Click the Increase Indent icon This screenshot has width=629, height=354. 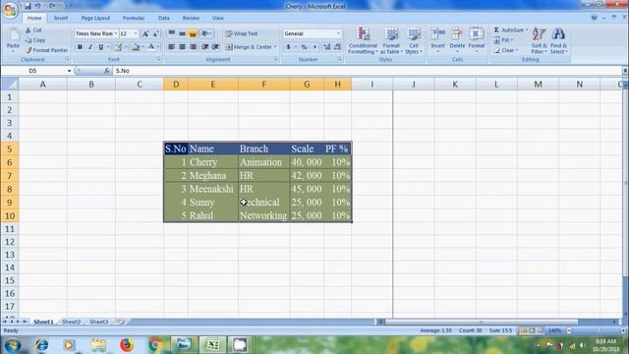(x=215, y=47)
